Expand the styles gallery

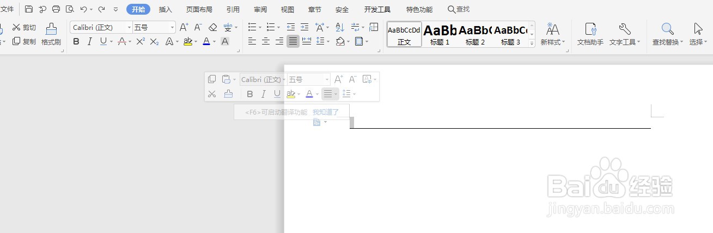coord(532,44)
